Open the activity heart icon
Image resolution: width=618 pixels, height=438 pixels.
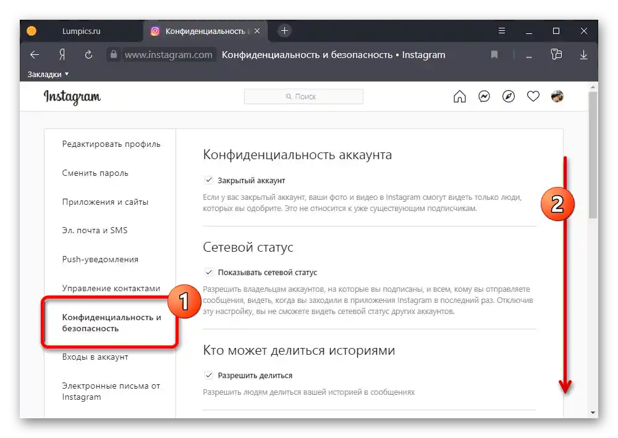[533, 96]
